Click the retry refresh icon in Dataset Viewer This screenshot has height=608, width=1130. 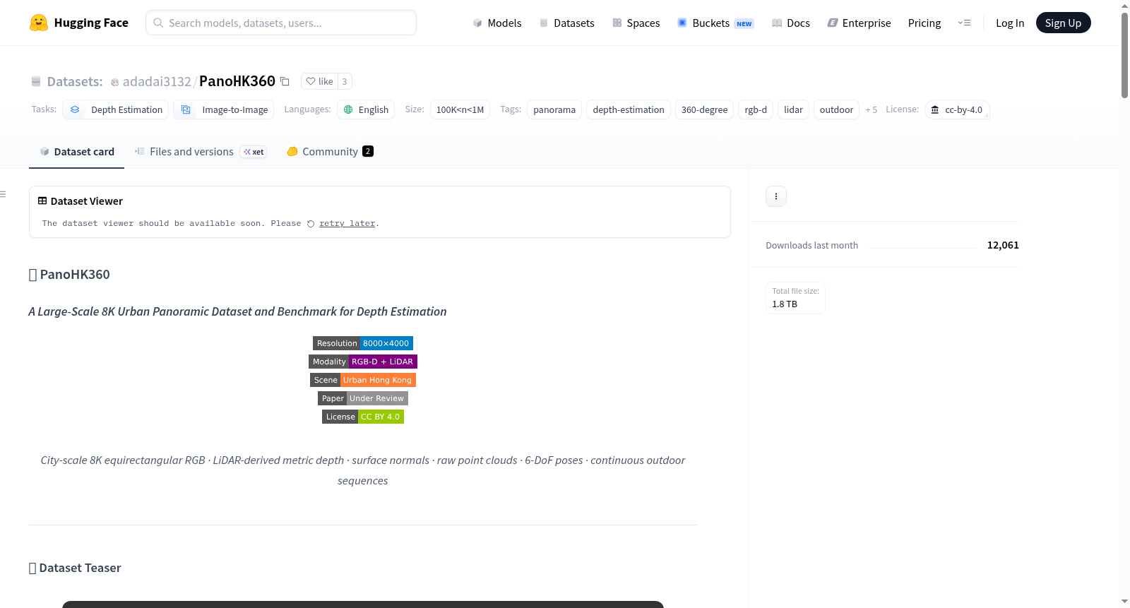pos(311,224)
